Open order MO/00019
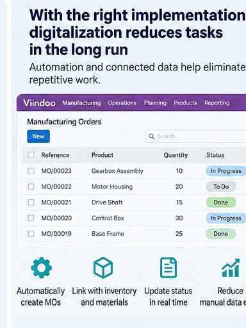The height and width of the screenshot is (328, 246). click(x=56, y=234)
